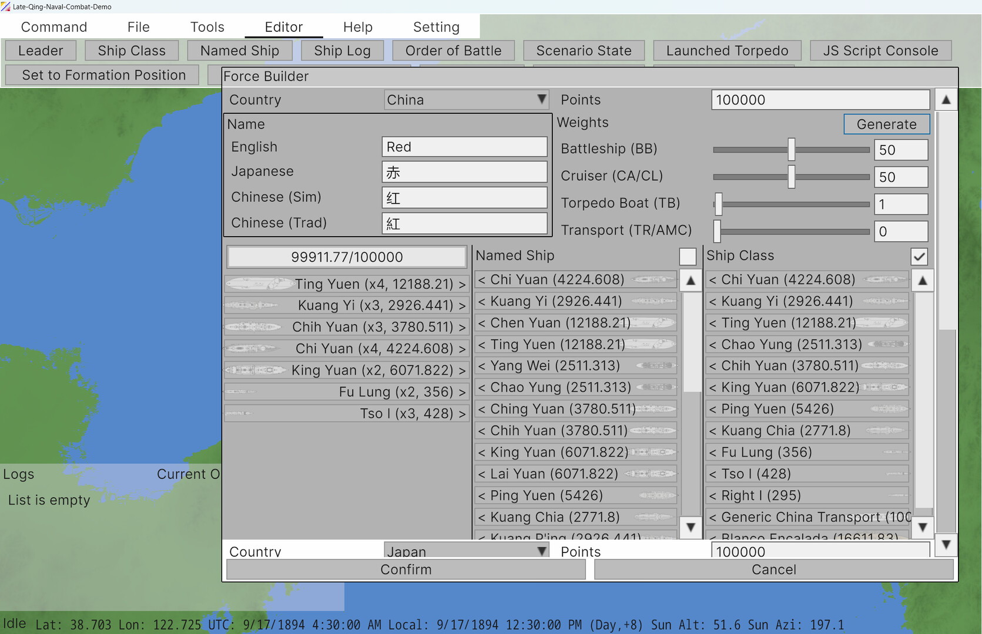Click the Torpedo Boat weight slider
The width and height of the screenshot is (982, 634).
coord(790,204)
